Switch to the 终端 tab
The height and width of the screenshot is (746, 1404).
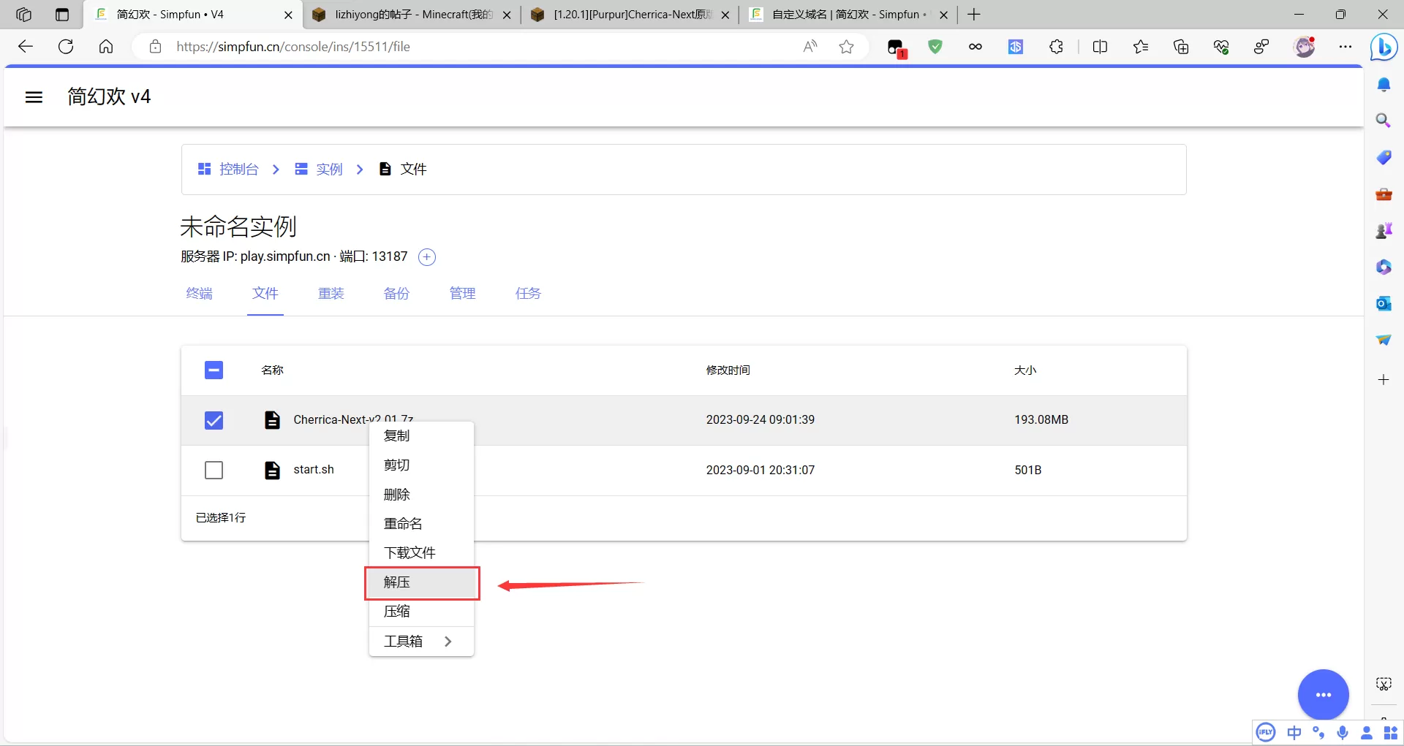click(x=199, y=294)
